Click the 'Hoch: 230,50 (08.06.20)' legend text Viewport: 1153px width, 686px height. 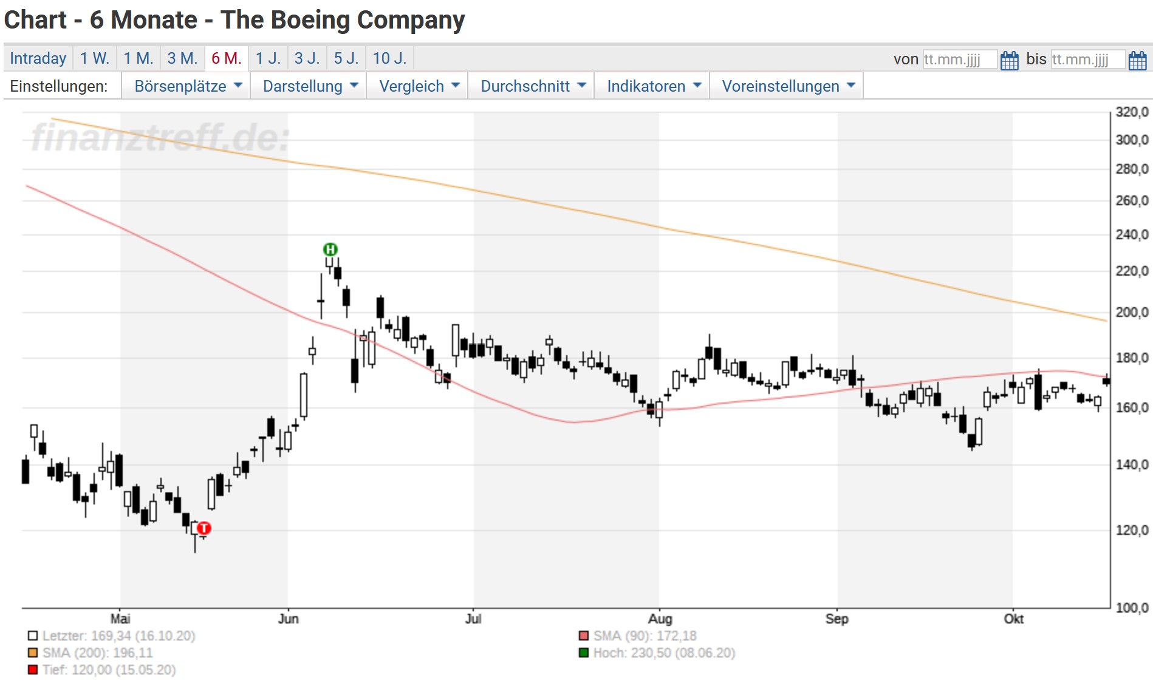665,653
